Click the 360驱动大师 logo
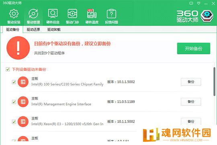Viewport: 217px width, 145px height. click(x=195, y=16)
